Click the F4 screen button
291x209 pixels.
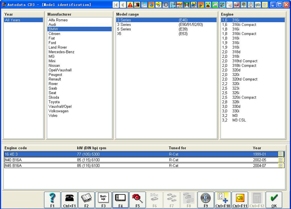coord(120,200)
